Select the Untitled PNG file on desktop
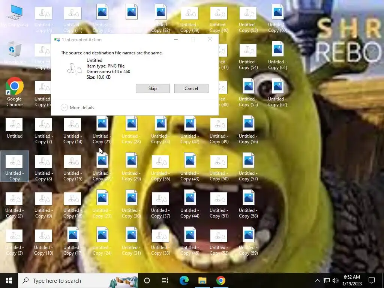Viewport: 384px width, 288px height. (x=15, y=128)
